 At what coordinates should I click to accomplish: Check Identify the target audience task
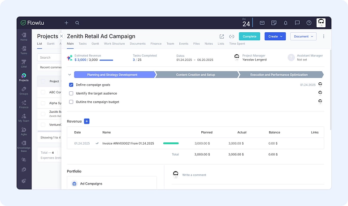click(71, 93)
